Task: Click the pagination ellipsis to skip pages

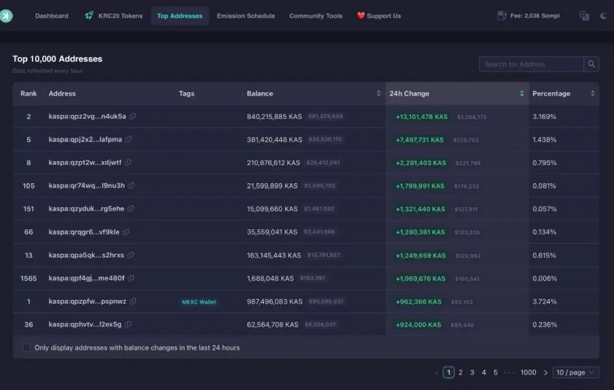Action: pyautogui.click(x=509, y=372)
